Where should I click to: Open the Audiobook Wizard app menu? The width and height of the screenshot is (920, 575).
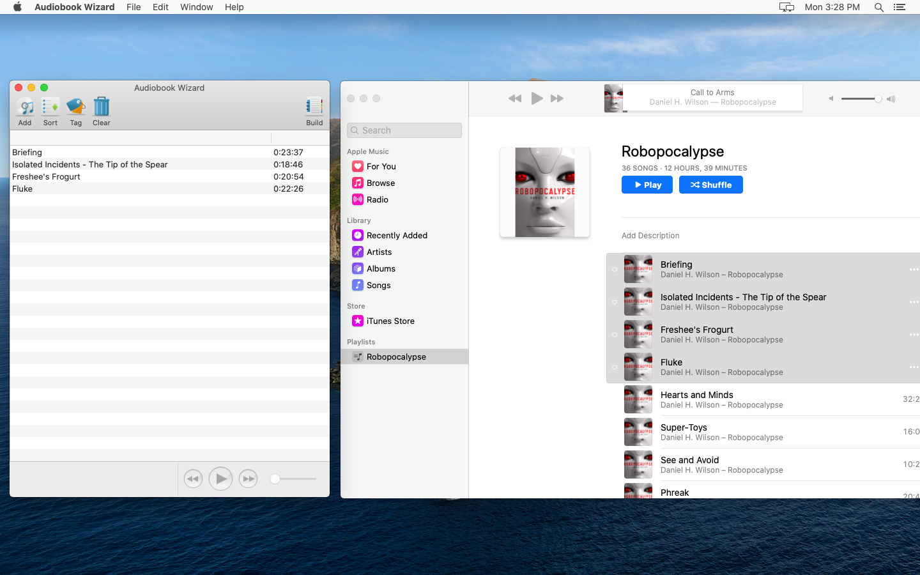pyautogui.click(x=75, y=7)
